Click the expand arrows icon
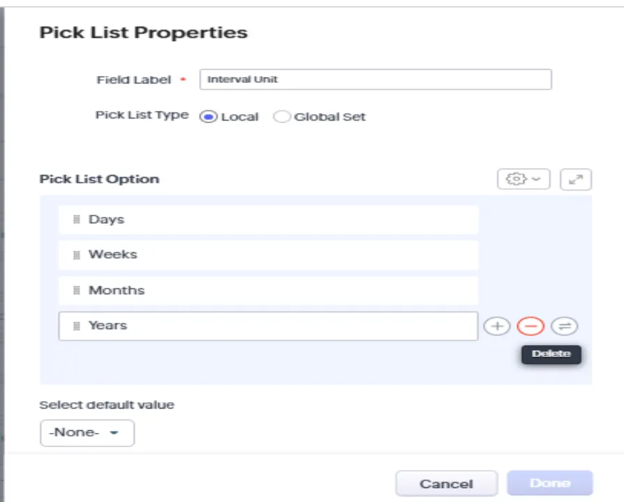 (x=576, y=180)
